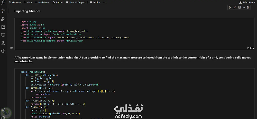Click on 'train_test_split' in the imports
Image resolution: width=257 pixels, height=119 pixels.
pos(77,31)
